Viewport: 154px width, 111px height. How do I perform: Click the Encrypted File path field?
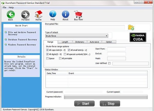tap(85, 28)
